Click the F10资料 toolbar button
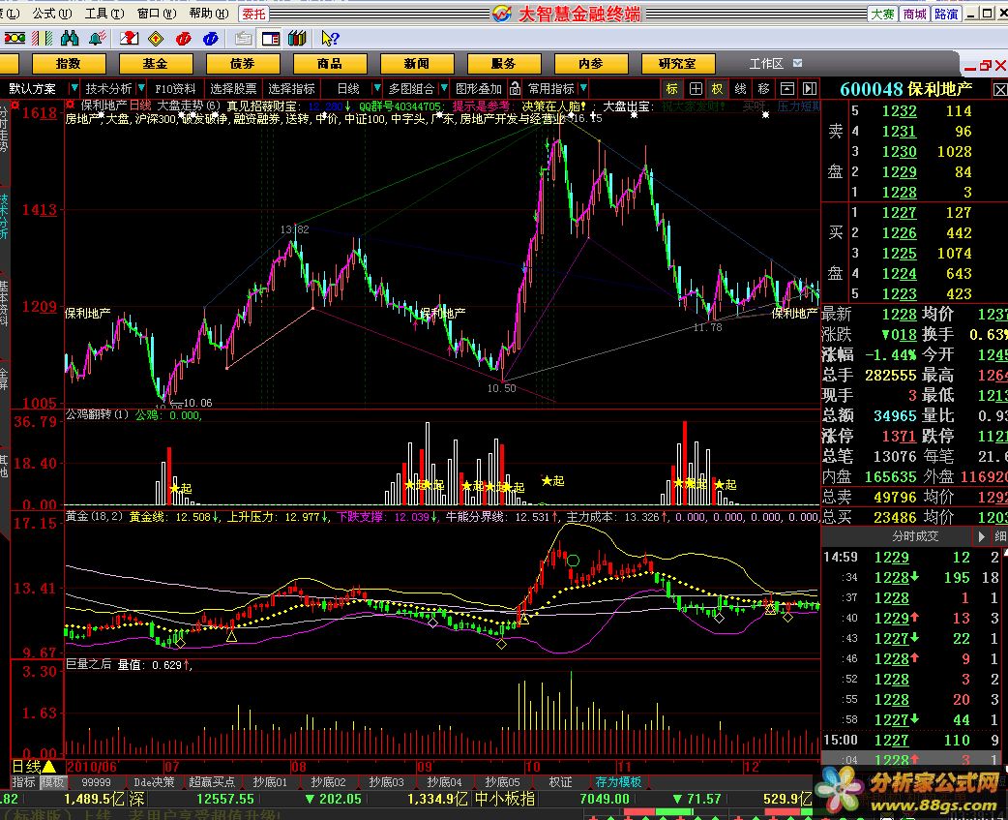 175,88
